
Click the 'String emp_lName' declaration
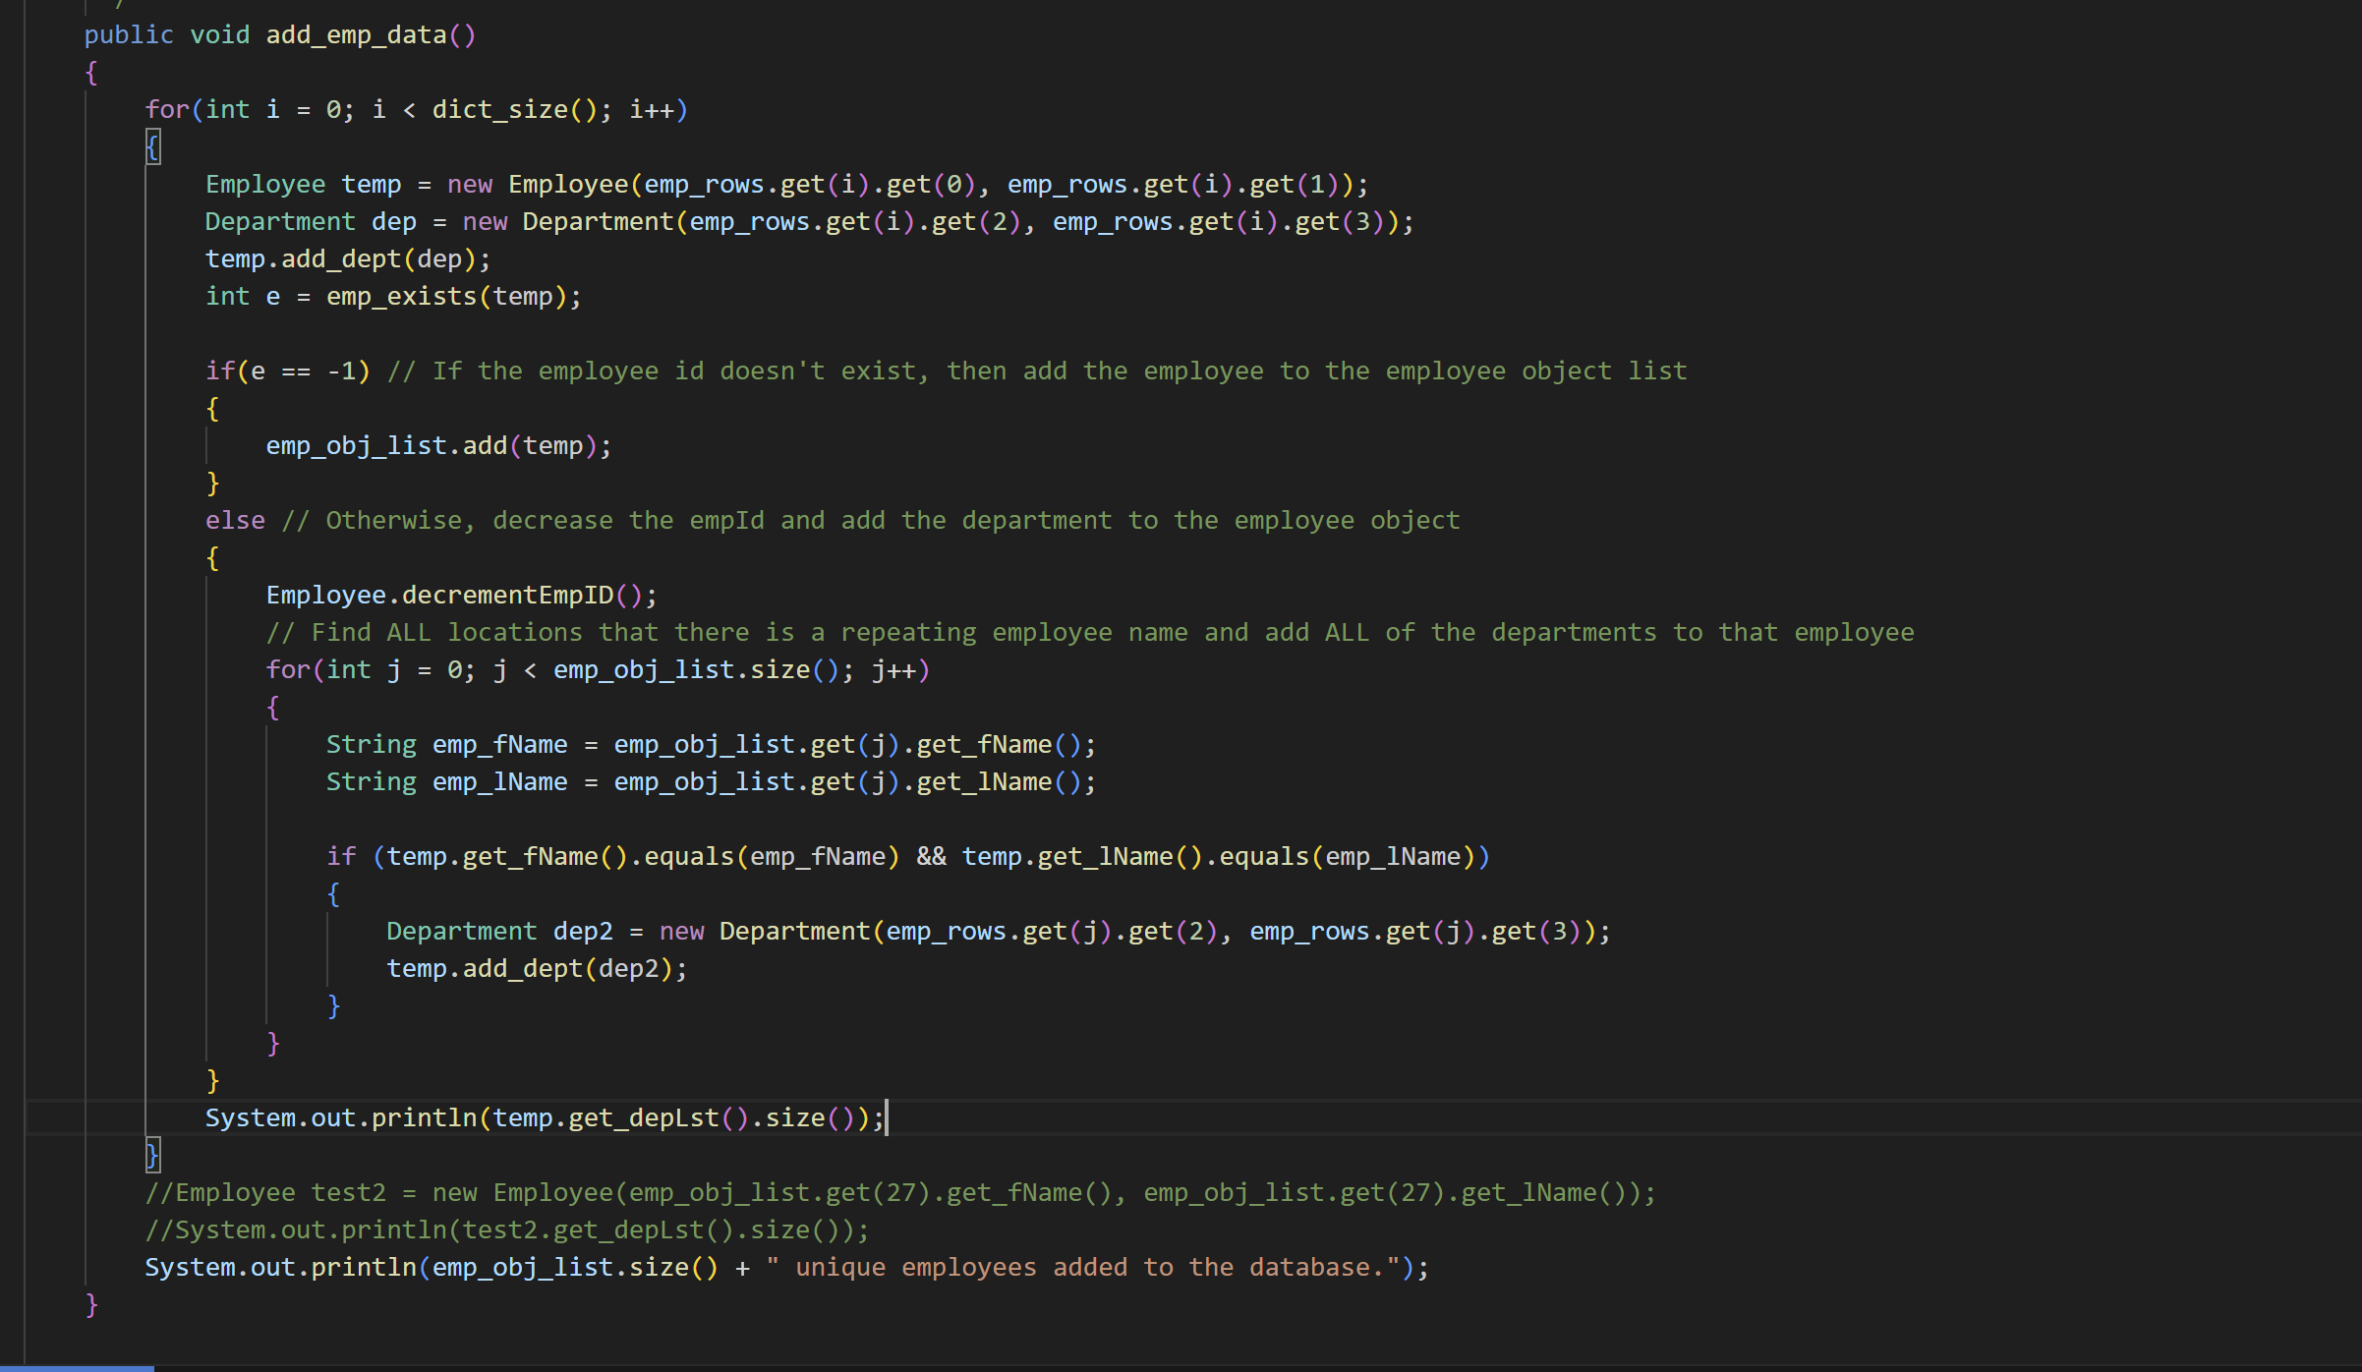(x=446, y=782)
